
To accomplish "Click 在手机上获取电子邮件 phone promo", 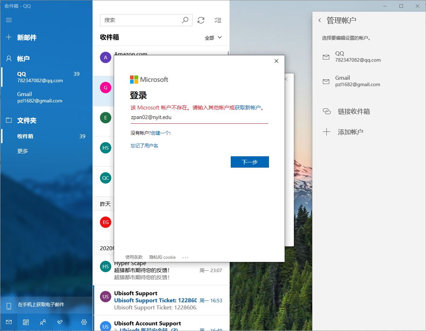I will (46, 305).
